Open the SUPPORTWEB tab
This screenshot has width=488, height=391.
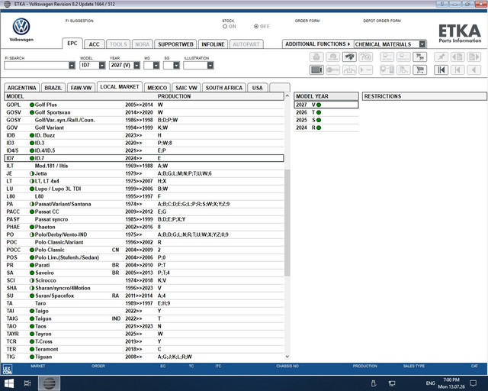175,44
